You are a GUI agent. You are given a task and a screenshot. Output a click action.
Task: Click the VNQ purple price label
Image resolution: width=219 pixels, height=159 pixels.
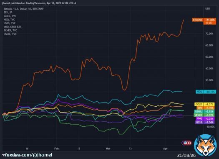pyautogui.click(x=205, y=119)
